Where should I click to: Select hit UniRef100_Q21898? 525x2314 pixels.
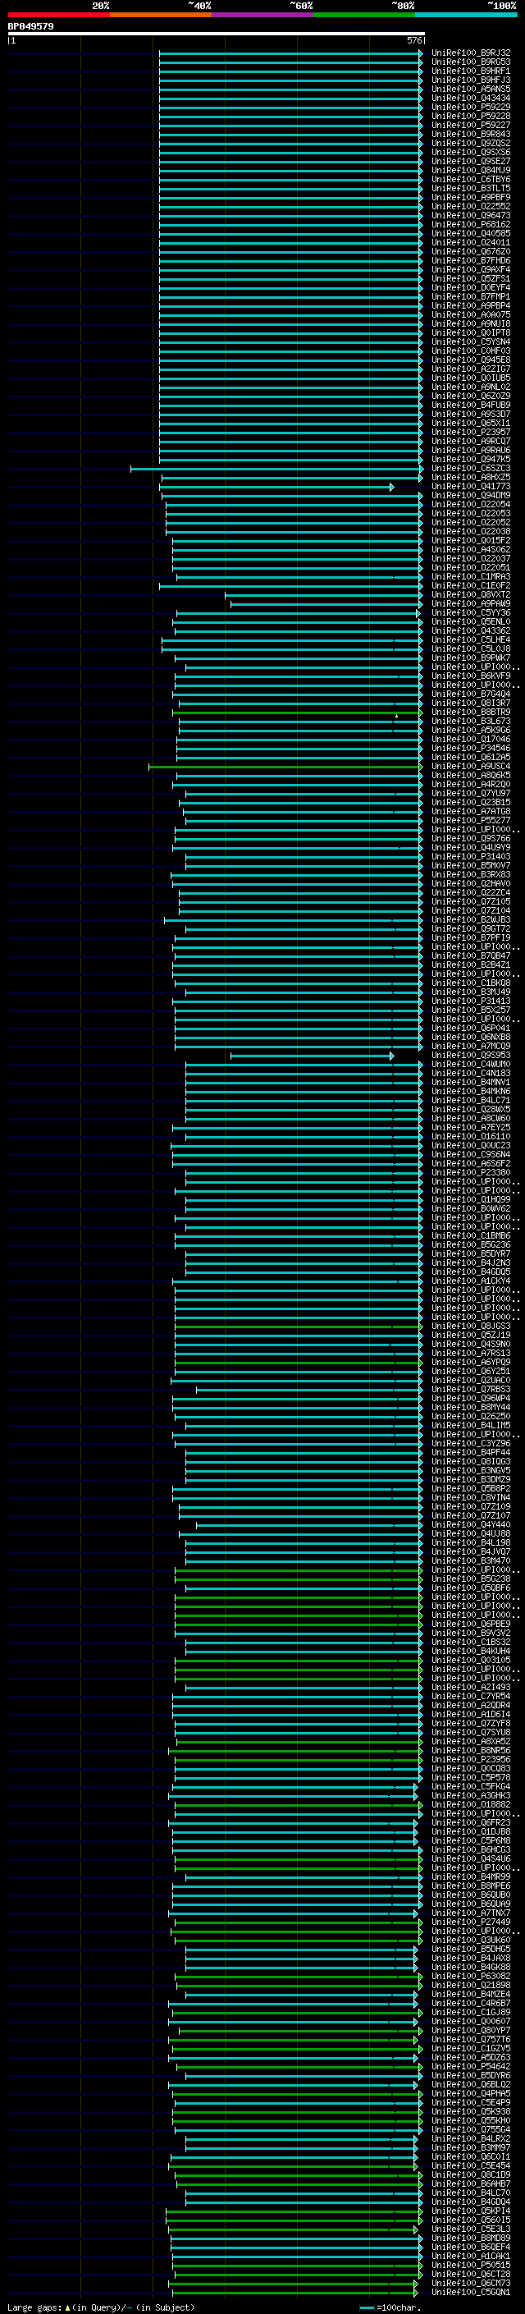471,1985
